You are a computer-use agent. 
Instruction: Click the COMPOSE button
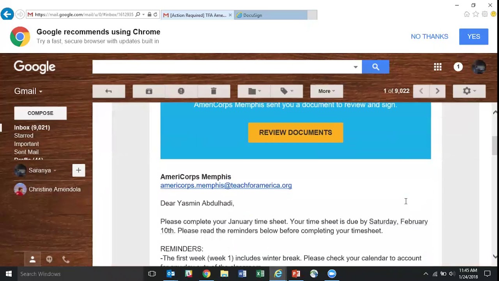tap(41, 113)
